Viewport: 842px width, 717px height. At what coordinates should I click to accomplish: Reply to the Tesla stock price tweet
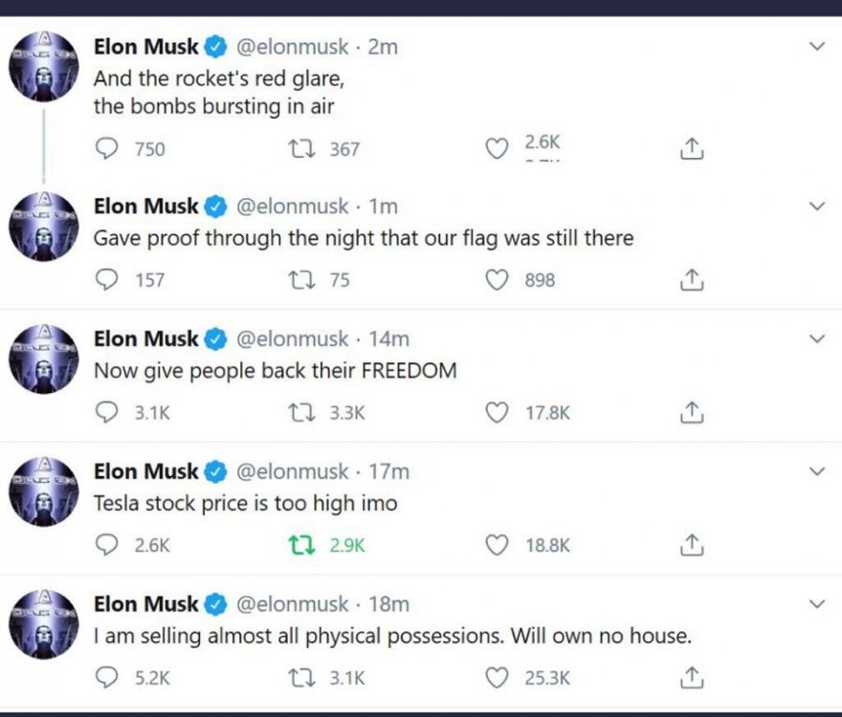108,545
